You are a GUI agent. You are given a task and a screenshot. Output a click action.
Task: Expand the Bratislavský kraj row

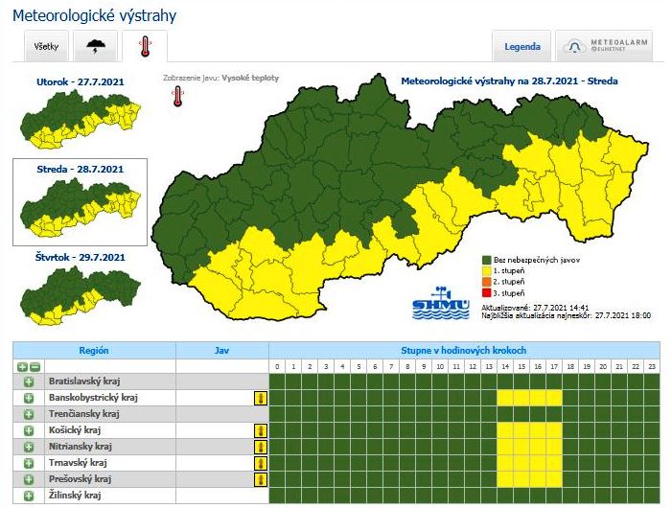pyautogui.click(x=29, y=381)
